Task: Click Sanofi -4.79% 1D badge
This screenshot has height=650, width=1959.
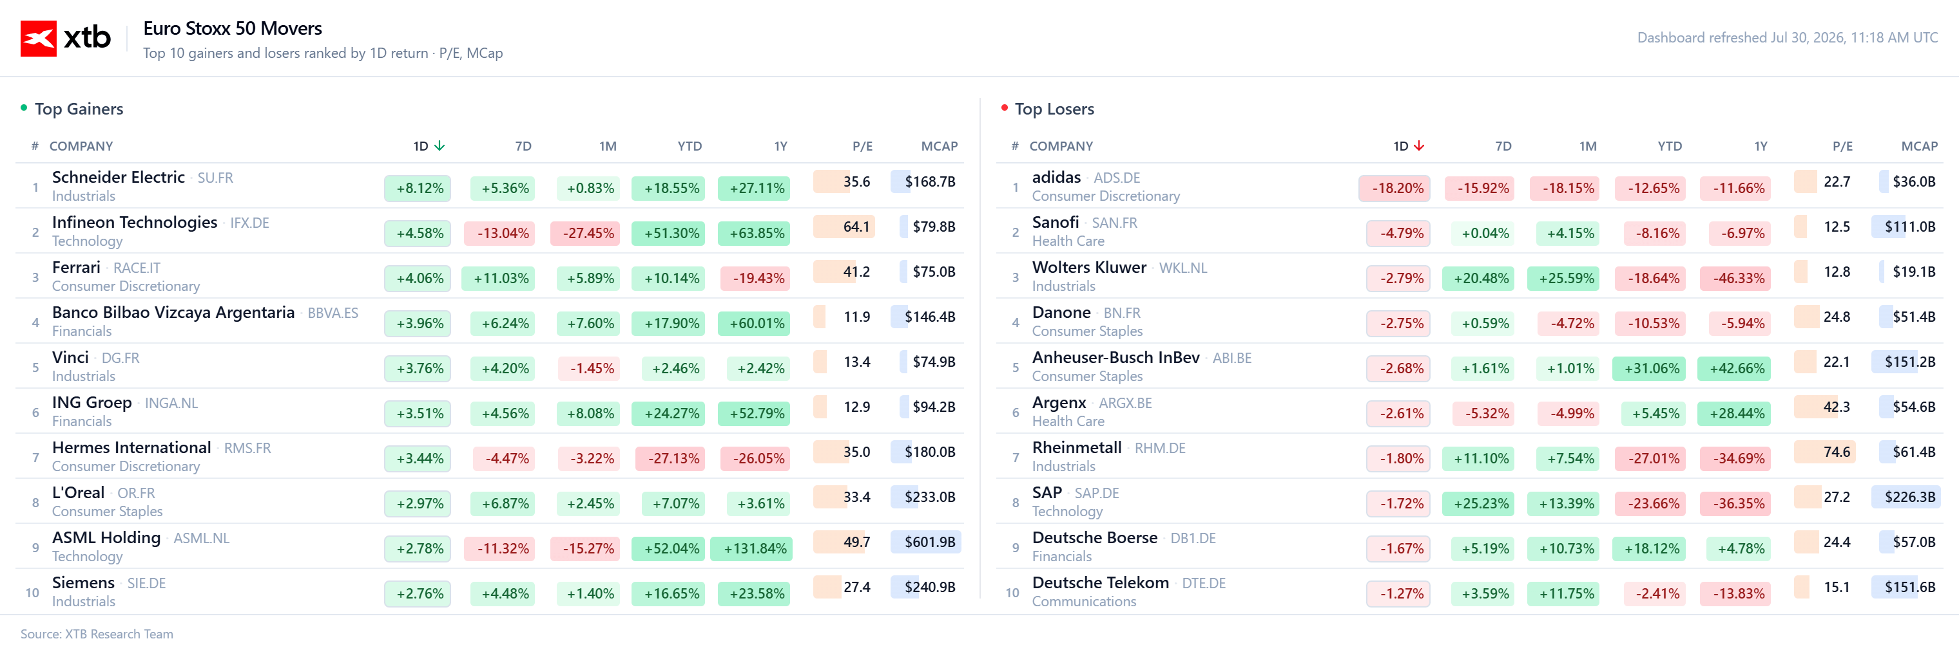Action: click(x=1398, y=233)
